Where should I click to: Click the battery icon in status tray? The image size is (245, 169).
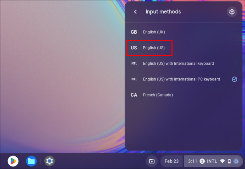229,161
